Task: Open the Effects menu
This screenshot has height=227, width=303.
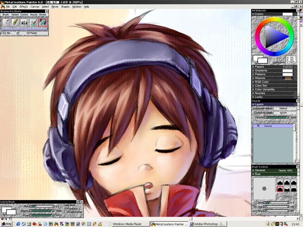Action: 24,7
